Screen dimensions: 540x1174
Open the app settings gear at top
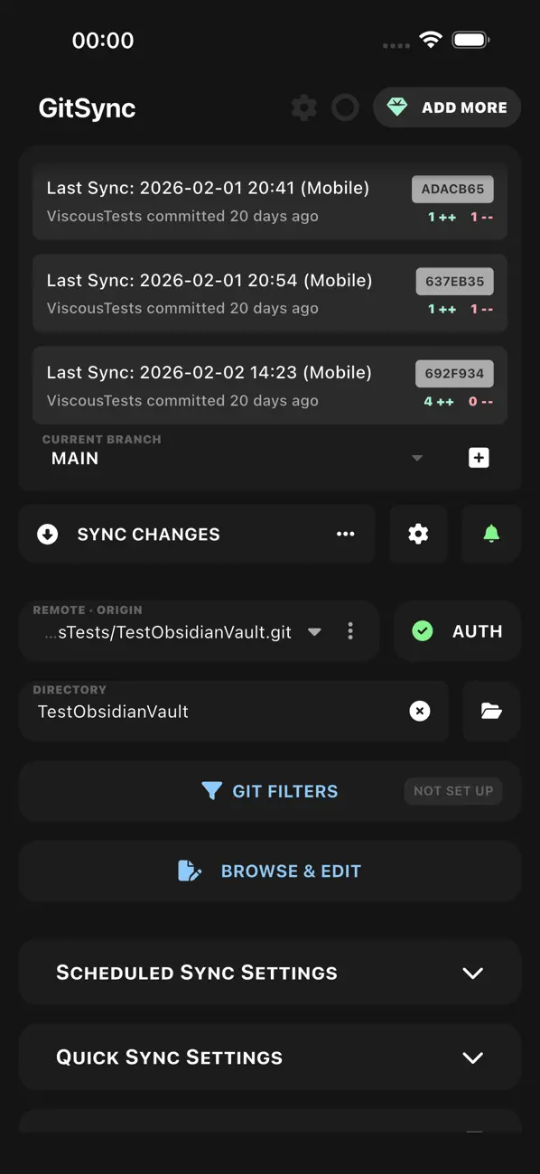[x=303, y=107]
